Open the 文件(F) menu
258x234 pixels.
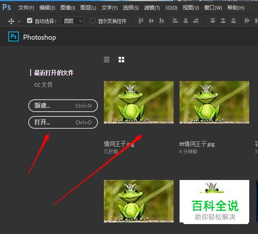[26, 8]
